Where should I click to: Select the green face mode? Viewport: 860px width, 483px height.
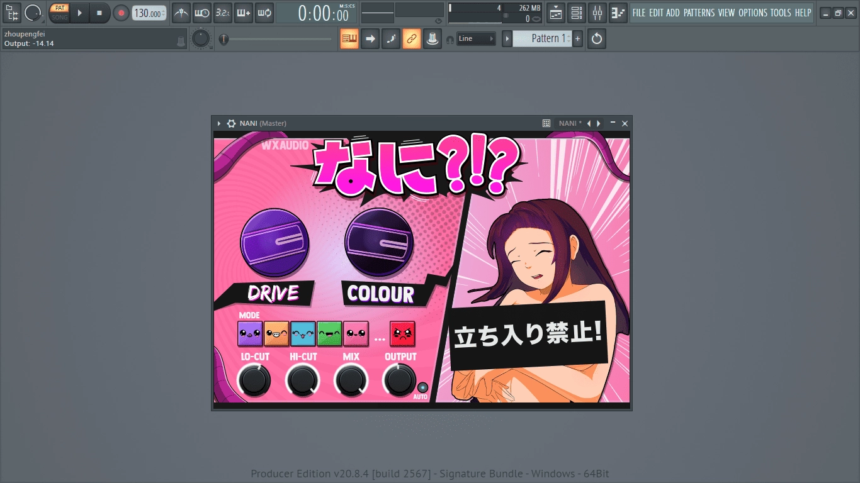pyautogui.click(x=329, y=334)
